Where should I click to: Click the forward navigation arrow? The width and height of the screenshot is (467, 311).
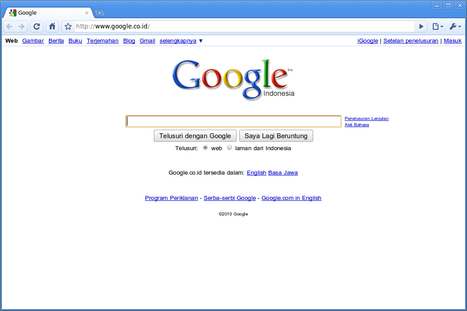22,26
